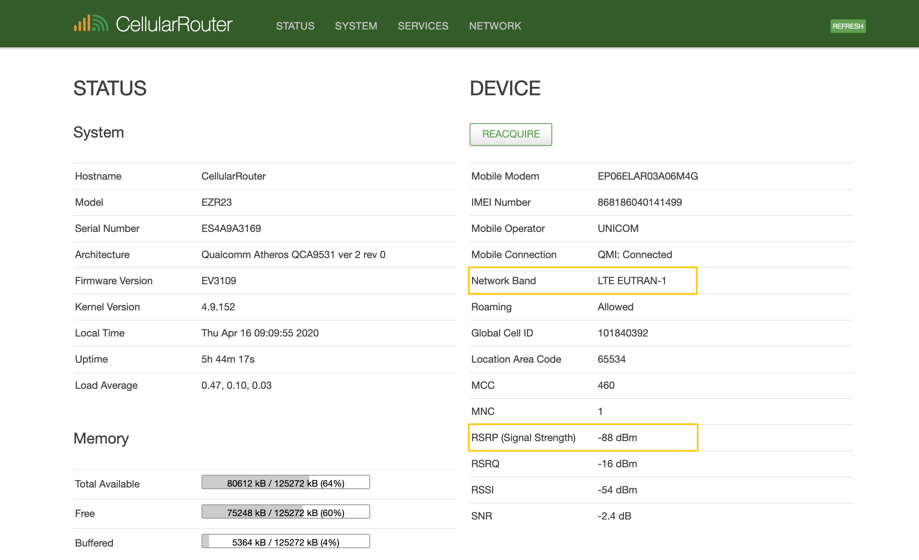Click the STATUS page heading

[110, 89]
